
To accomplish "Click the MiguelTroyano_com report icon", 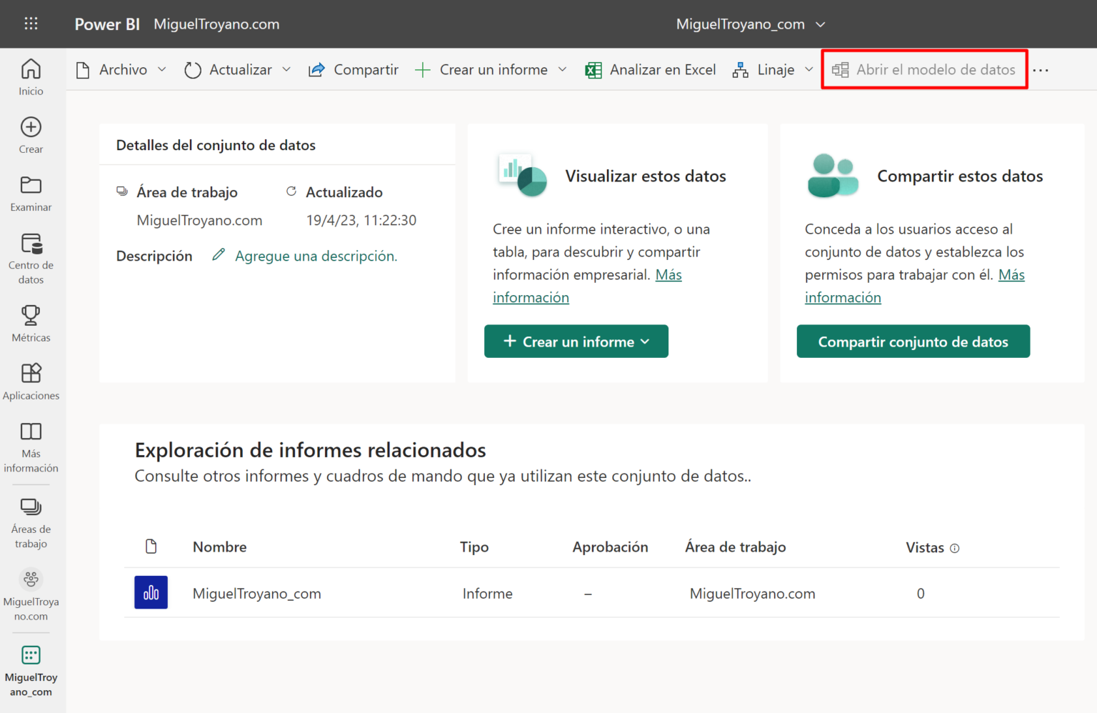I will tap(151, 592).
